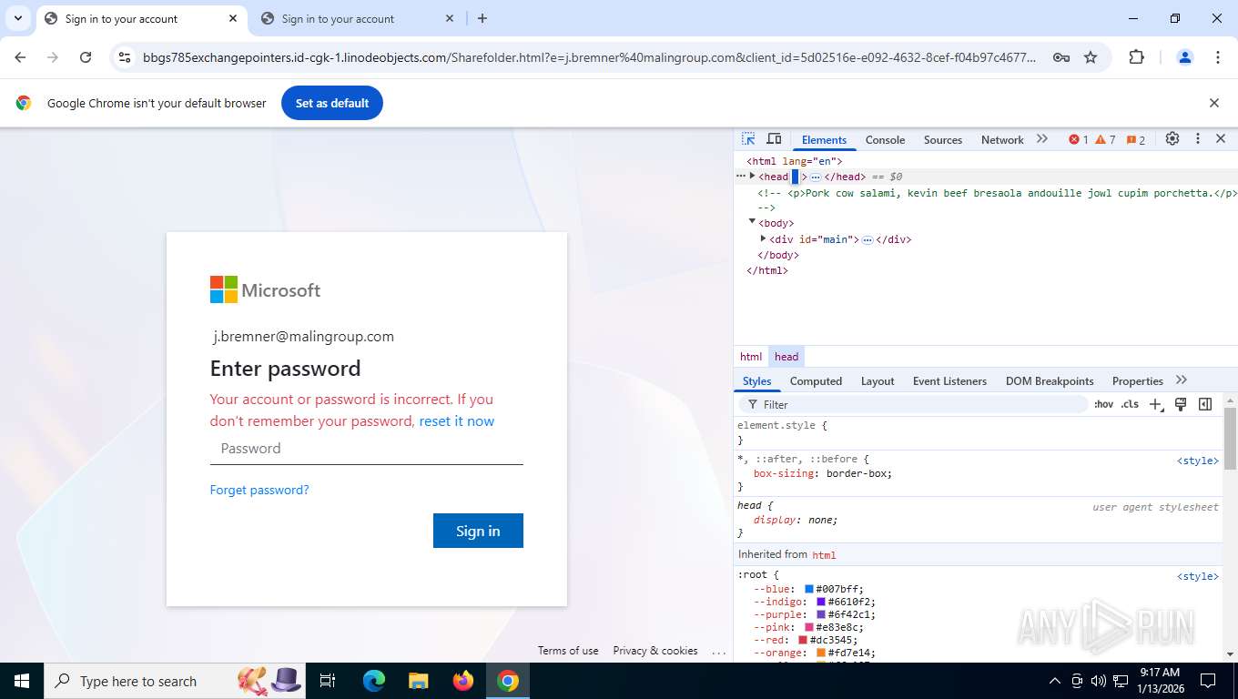
Task: Toggle the :hov element state panel
Action: [x=1103, y=404]
